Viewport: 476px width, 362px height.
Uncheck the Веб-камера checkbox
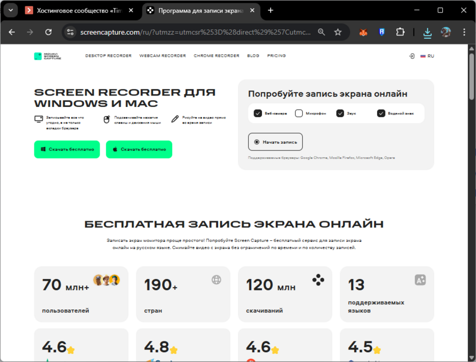pyautogui.click(x=257, y=113)
